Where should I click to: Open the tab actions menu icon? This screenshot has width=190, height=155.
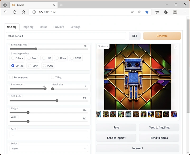[5, 5]
